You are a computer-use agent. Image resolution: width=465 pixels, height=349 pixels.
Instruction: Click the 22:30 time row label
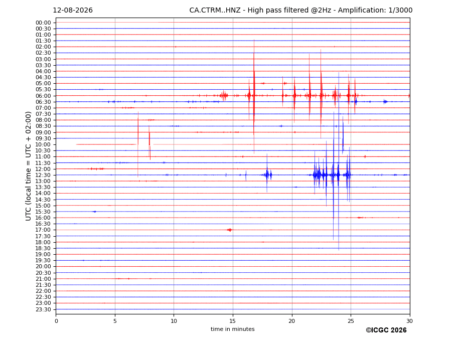43,297
